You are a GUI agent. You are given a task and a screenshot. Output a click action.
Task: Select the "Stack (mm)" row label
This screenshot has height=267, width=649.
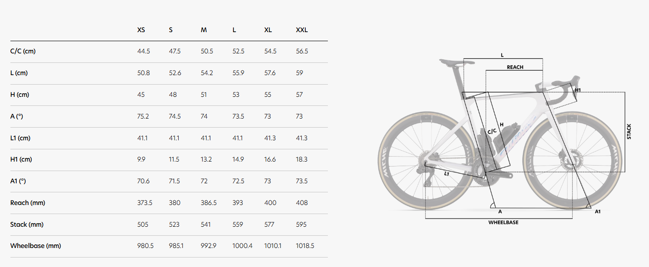(27, 224)
